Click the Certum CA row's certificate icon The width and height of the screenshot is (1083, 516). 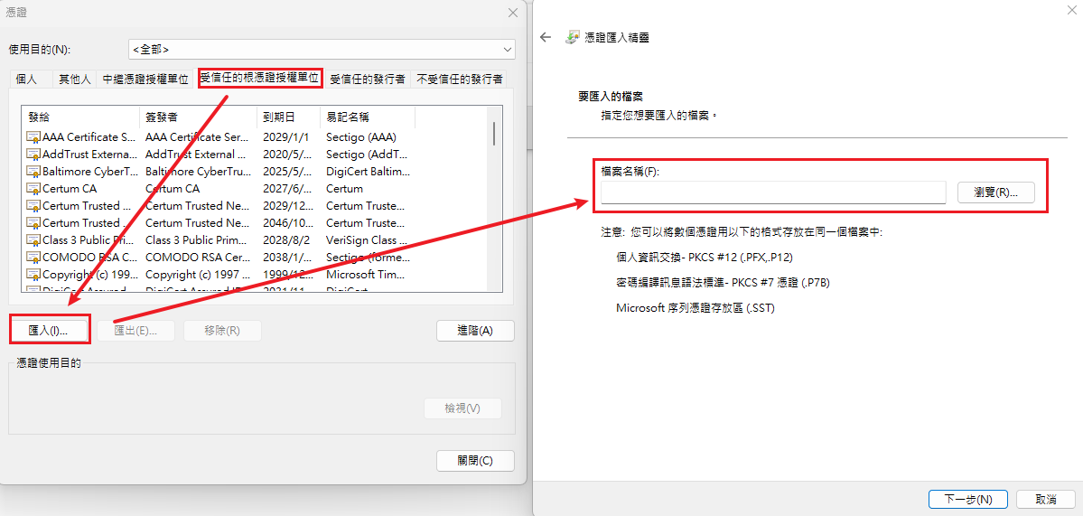point(33,189)
